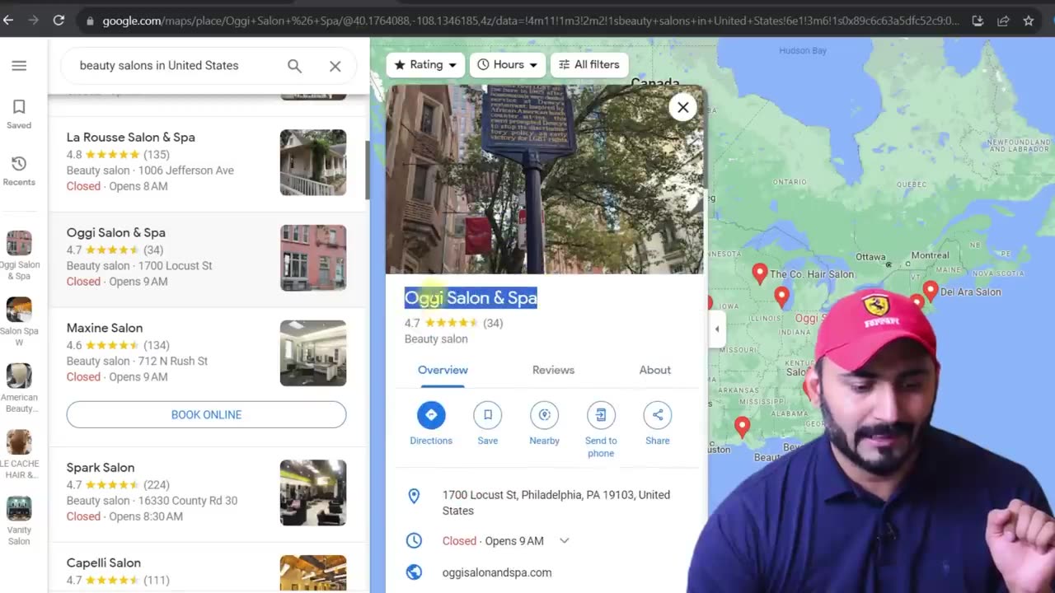Click The Co. Hair Salon map pin
This screenshot has width=1055, height=593.
(760, 273)
